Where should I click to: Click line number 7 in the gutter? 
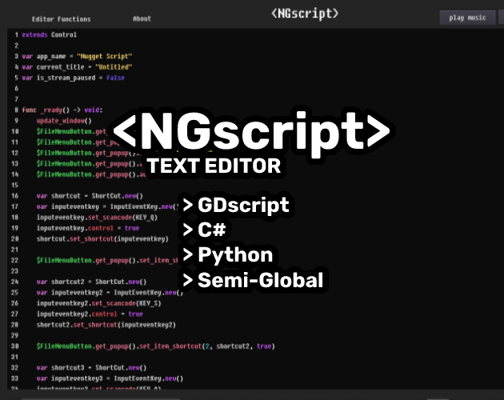point(16,99)
